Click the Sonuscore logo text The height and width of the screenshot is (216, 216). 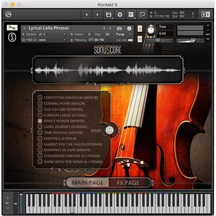click(x=108, y=50)
